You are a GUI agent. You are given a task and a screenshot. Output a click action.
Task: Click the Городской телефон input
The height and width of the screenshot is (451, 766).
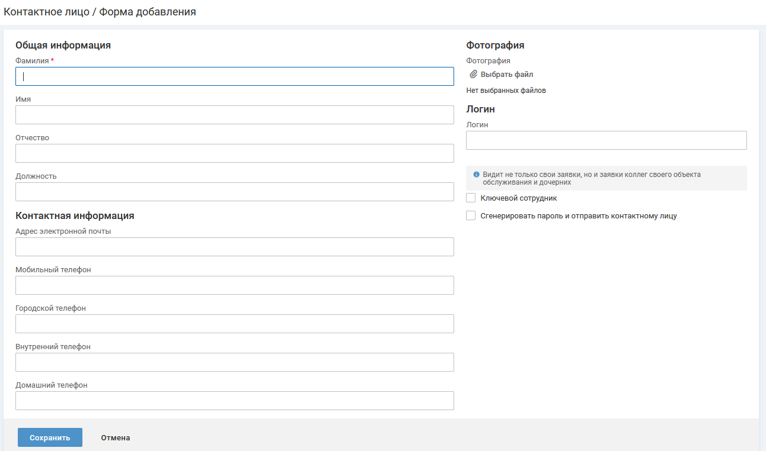coord(235,324)
